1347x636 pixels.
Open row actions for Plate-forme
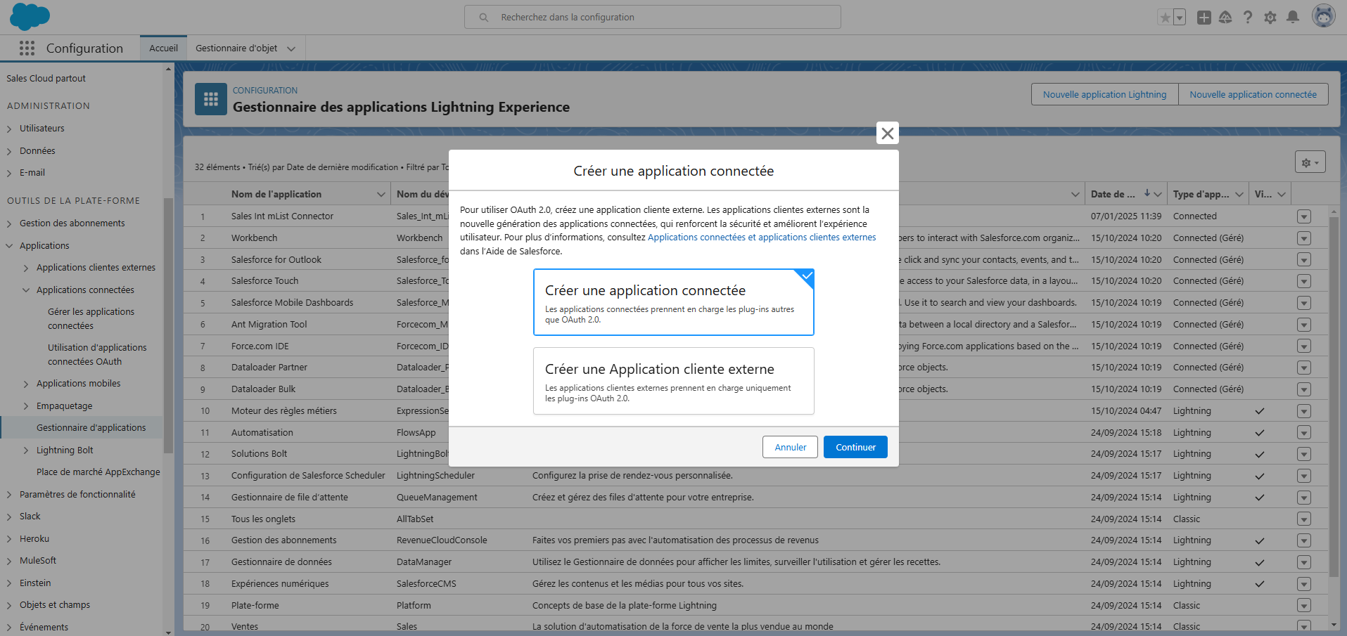point(1304,606)
